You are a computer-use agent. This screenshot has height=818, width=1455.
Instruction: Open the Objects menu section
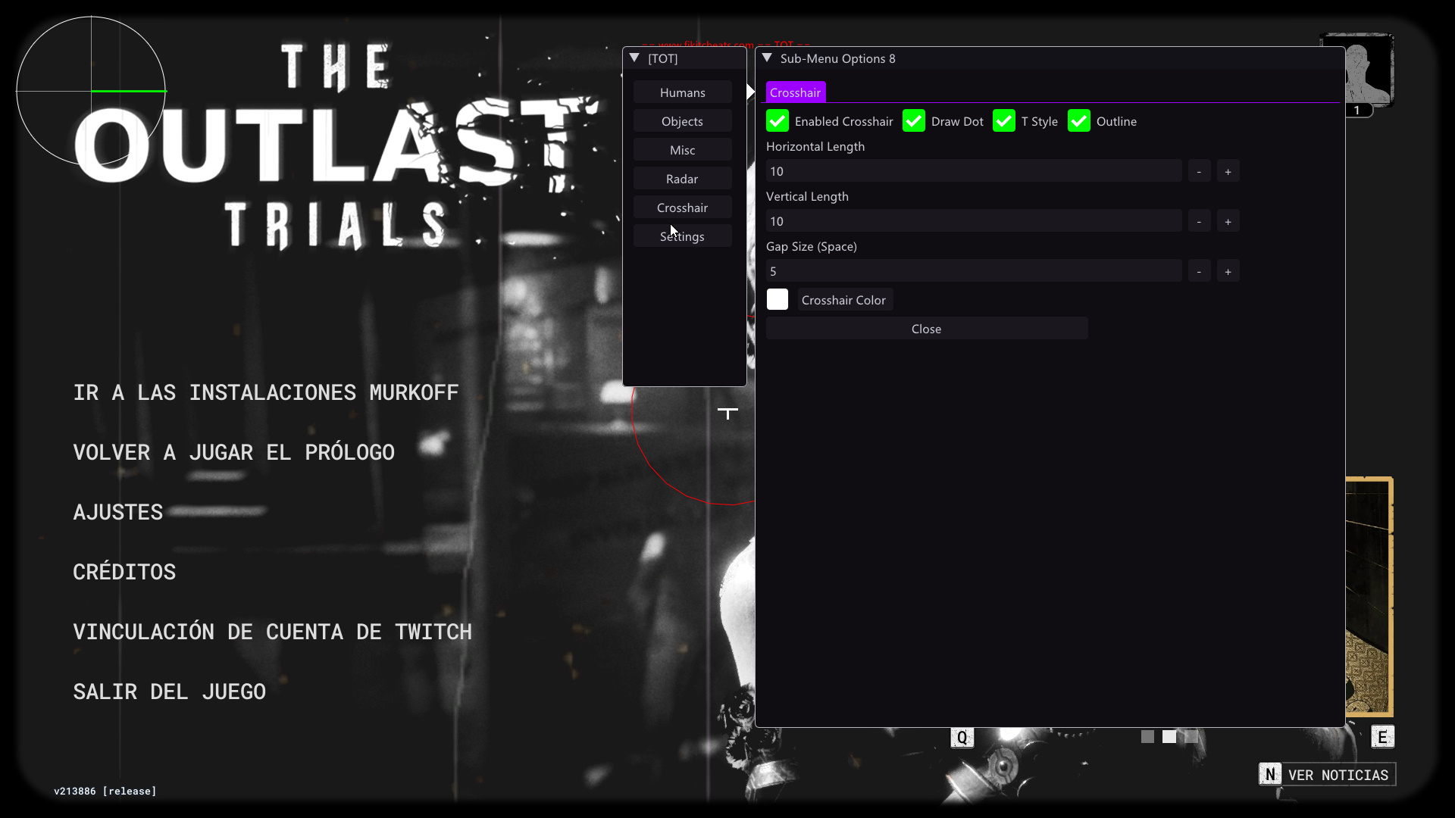coord(683,121)
